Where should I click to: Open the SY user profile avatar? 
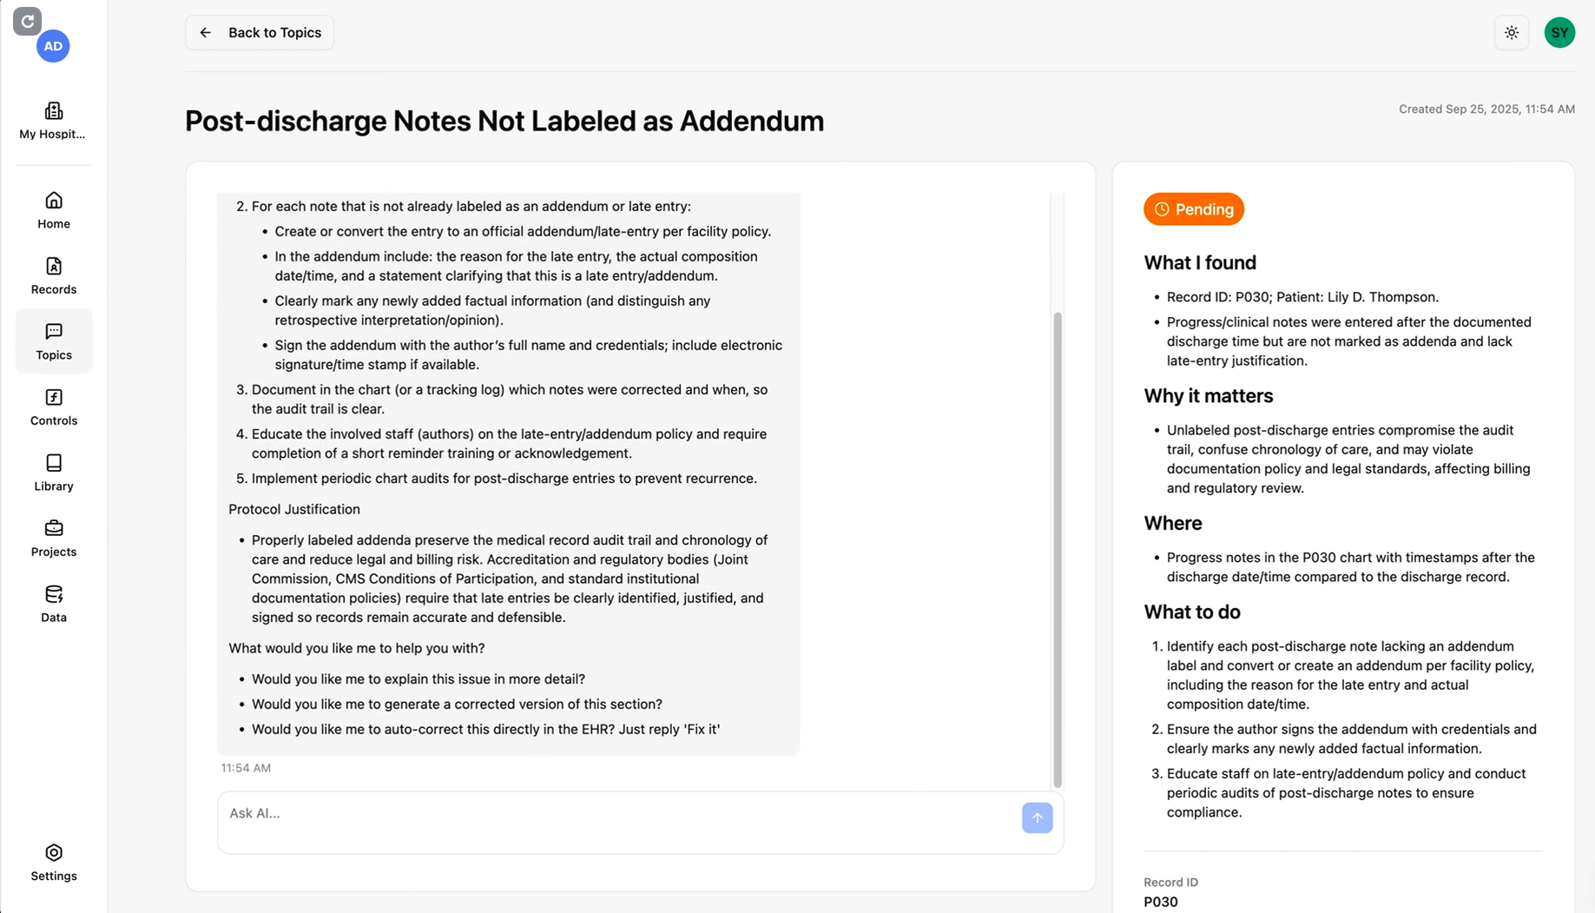[1559, 33]
